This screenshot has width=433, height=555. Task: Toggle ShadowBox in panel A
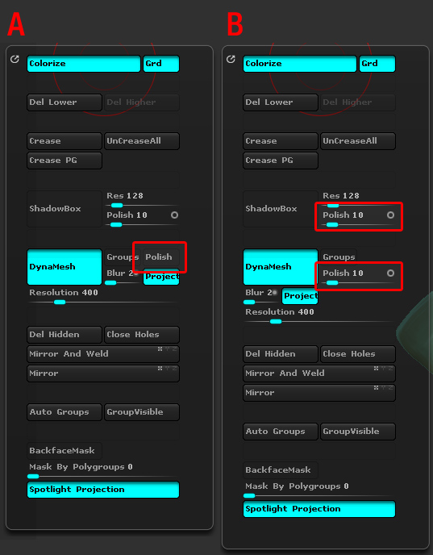65,209
